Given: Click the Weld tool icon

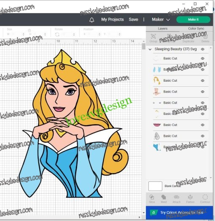Looking at the screenshot, I should (x=164, y=197).
